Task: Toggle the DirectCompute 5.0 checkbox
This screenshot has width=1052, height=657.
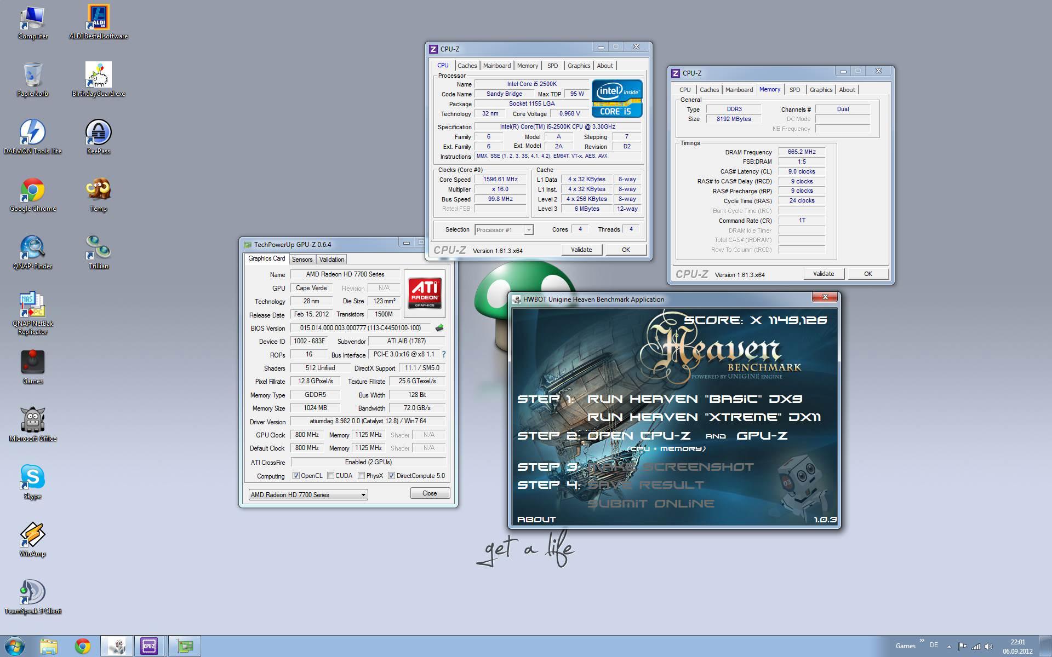Action: point(391,476)
